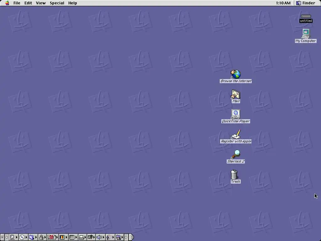Image resolution: width=321 pixels, height=241 pixels.
Task: Select the Sherlock 2 magnifier icon
Action: 236,154
